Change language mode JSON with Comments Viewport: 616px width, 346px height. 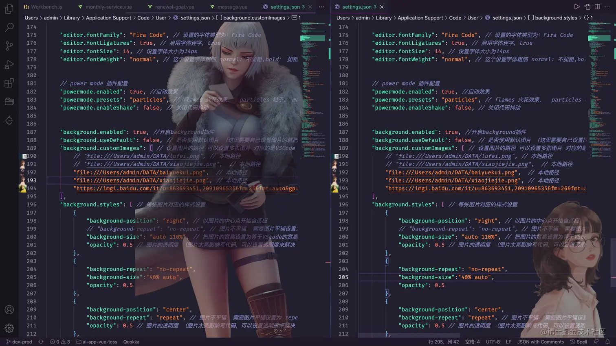(540, 342)
